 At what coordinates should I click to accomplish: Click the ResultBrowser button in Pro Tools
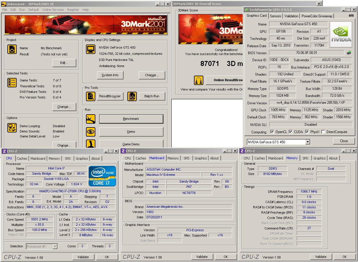(x=110, y=96)
